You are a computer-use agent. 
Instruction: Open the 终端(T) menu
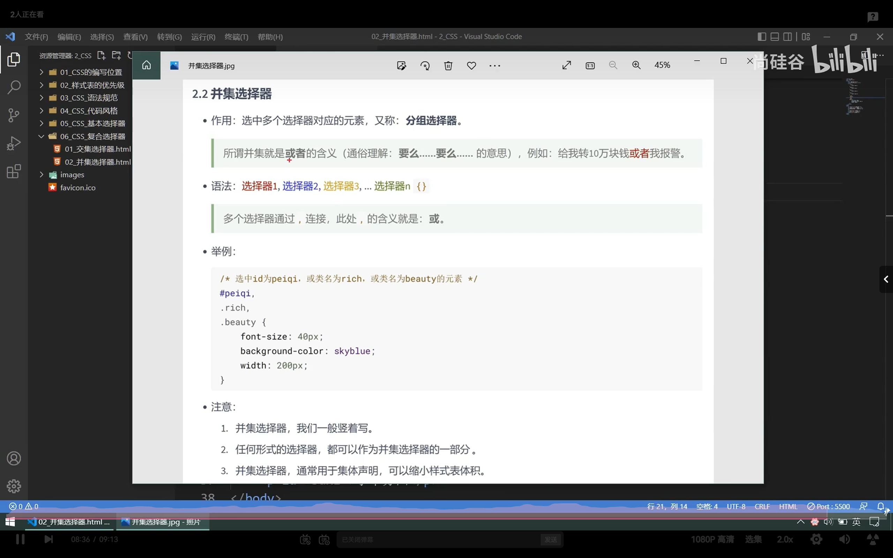[237, 37]
